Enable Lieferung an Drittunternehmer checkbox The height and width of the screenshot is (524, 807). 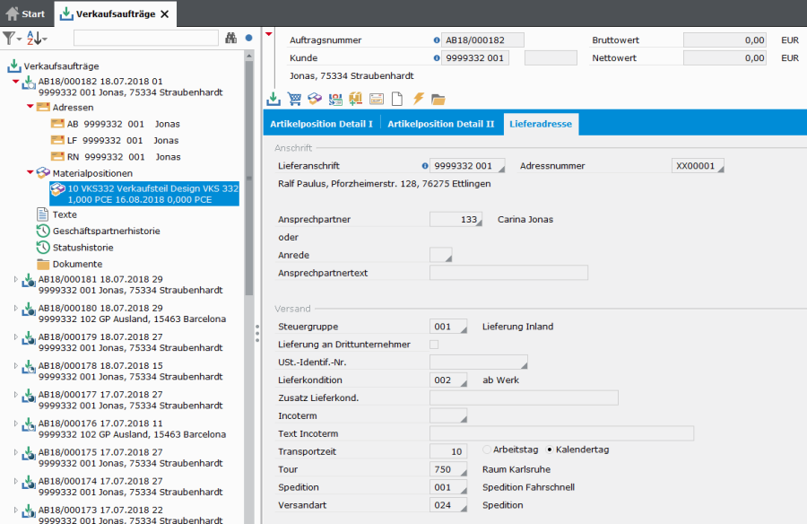435,345
